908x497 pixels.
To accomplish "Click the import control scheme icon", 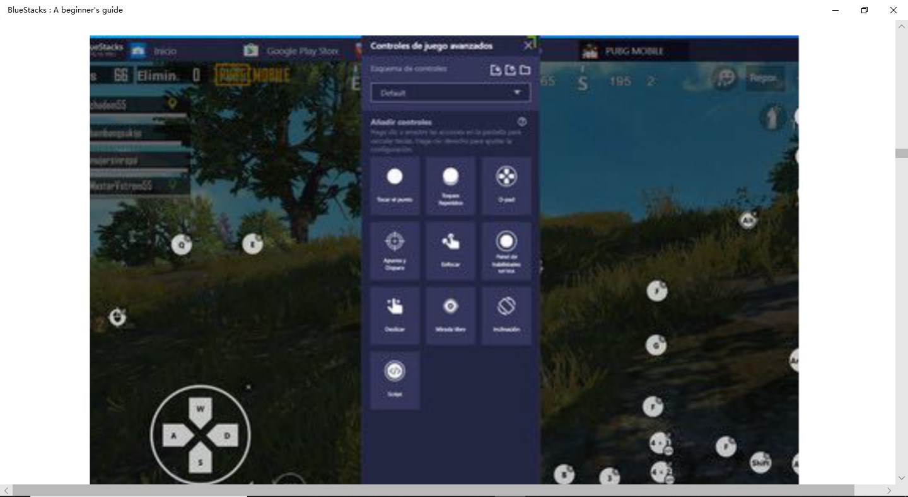I will pyautogui.click(x=496, y=70).
